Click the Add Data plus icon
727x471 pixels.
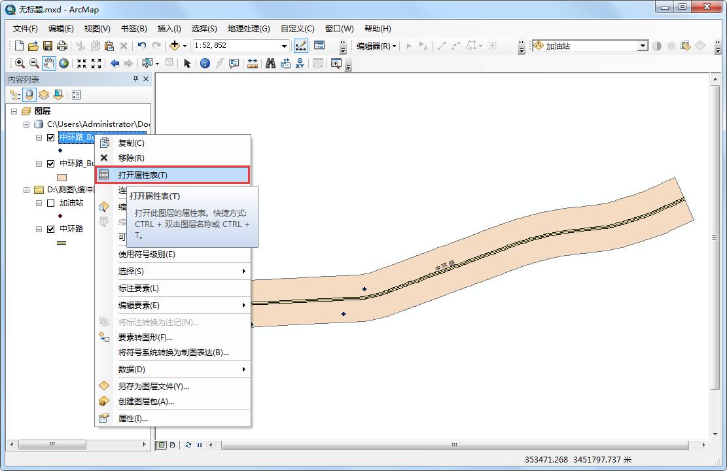point(174,46)
